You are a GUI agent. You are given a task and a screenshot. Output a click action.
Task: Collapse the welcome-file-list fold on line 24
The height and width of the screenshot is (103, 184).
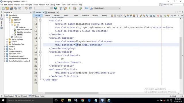coord(40,69)
